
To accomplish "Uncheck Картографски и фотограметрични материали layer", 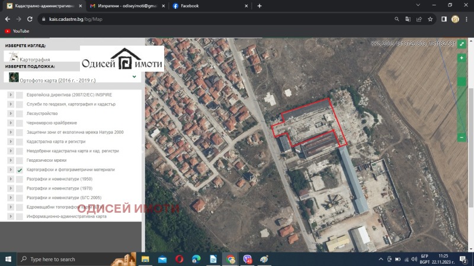I will 20,170.
